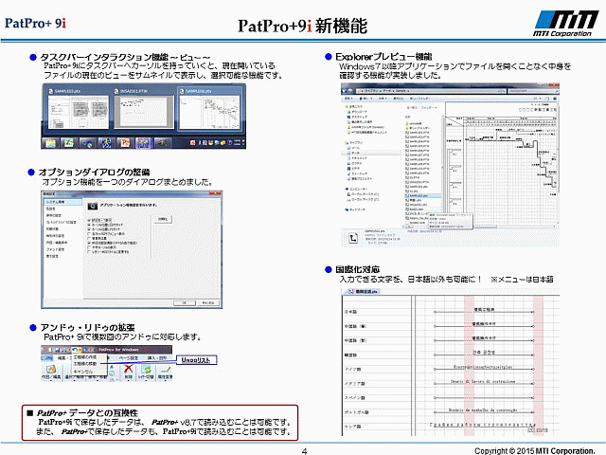This screenshot has width=606, height=455.
Task: Choose 工程線の移動 in the Undo list
Action: click(85, 364)
